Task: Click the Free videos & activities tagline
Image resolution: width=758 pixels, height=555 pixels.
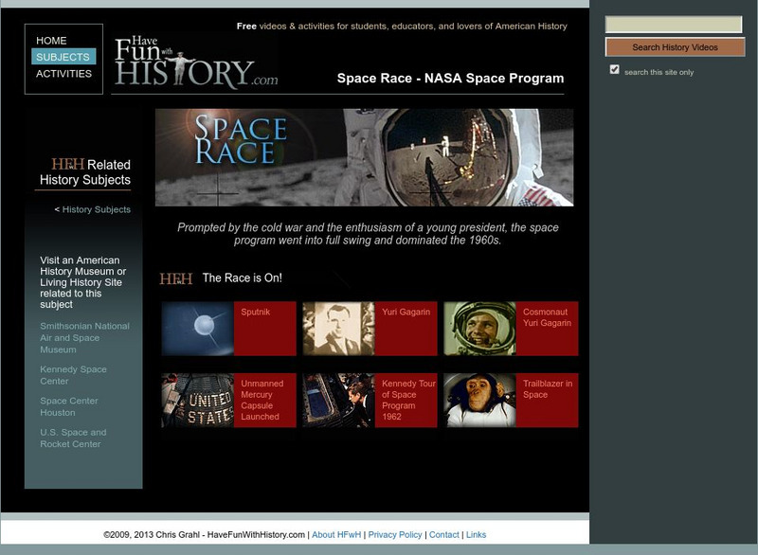Action: 402,27
